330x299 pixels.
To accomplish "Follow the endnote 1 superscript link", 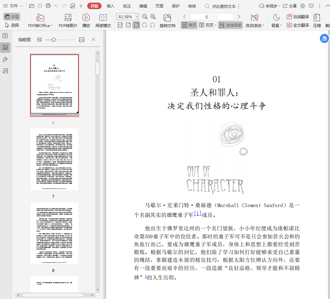I will click(x=146, y=276).
